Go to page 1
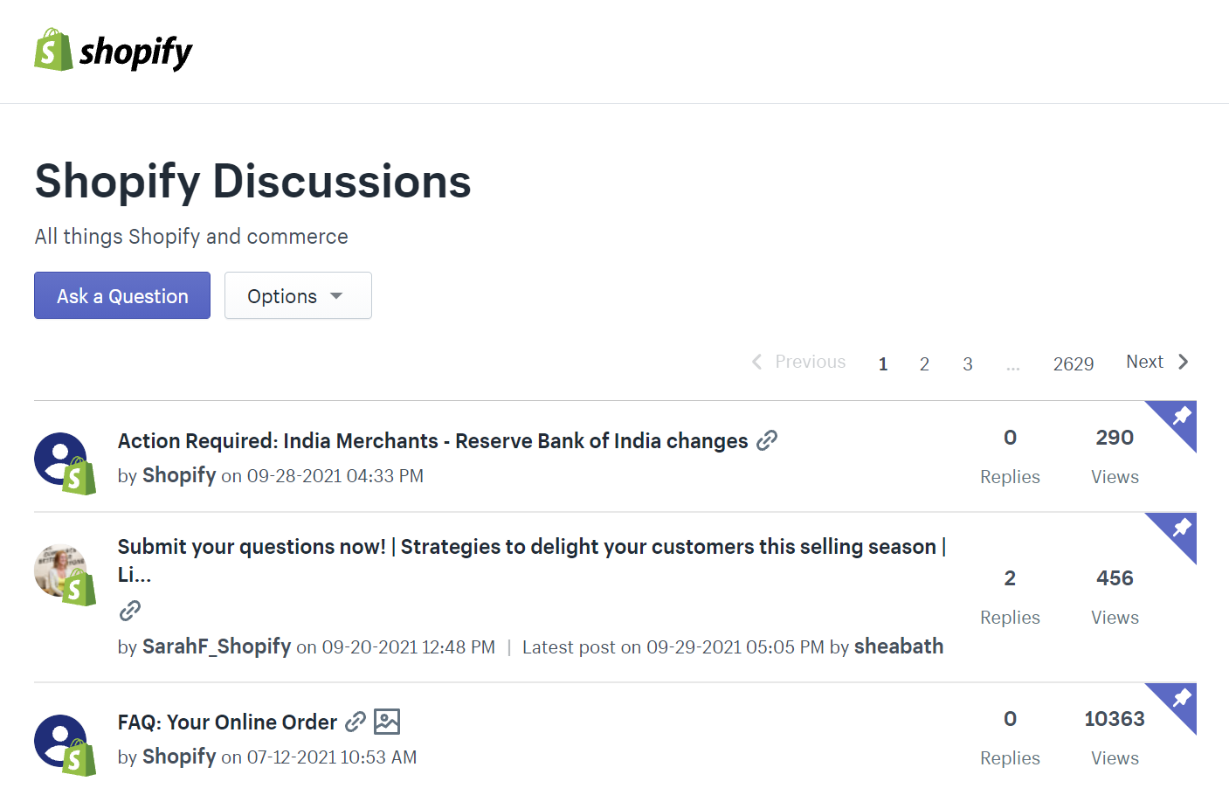This screenshot has width=1229, height=788. point(883,363)
